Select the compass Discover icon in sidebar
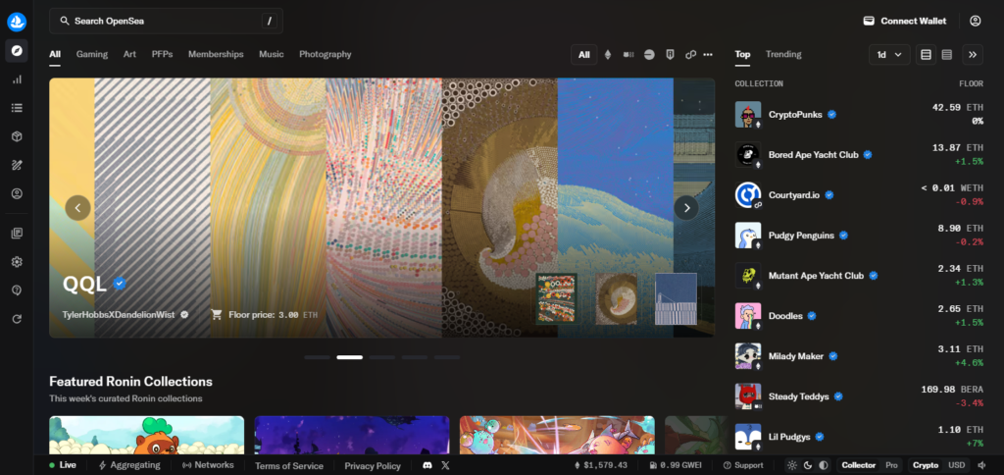This screenshot has height=475, width=1004. point(17,51)
